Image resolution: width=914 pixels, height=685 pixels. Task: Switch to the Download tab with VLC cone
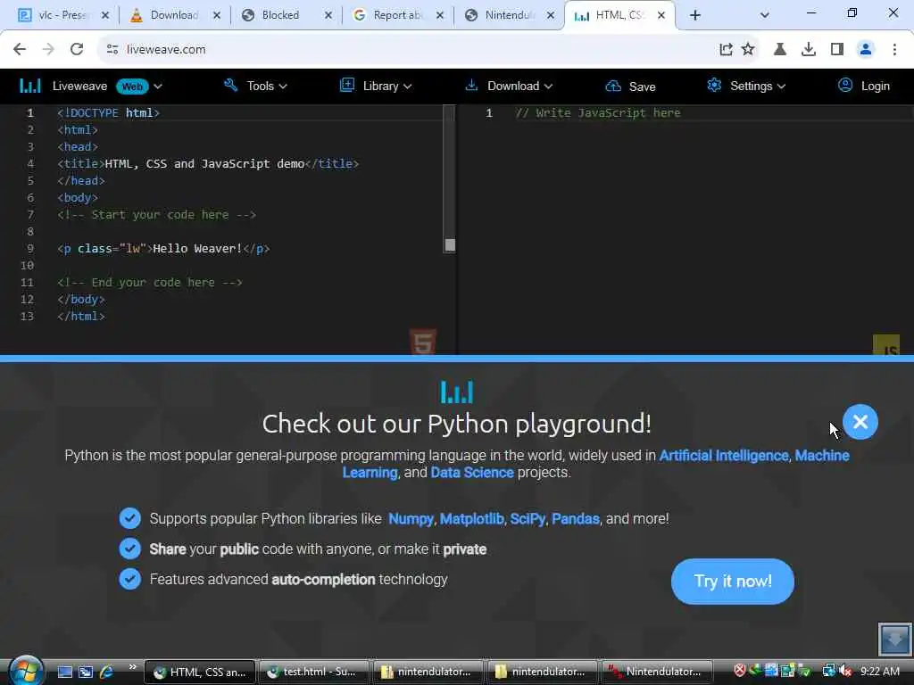point(175,15)
